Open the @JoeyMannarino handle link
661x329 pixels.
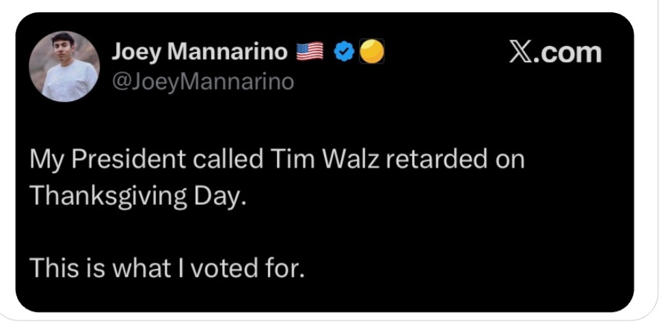(202, 82)
